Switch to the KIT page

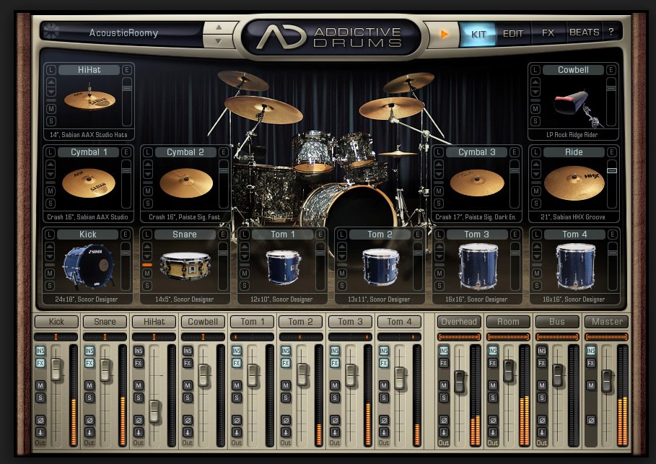(478, 33)
